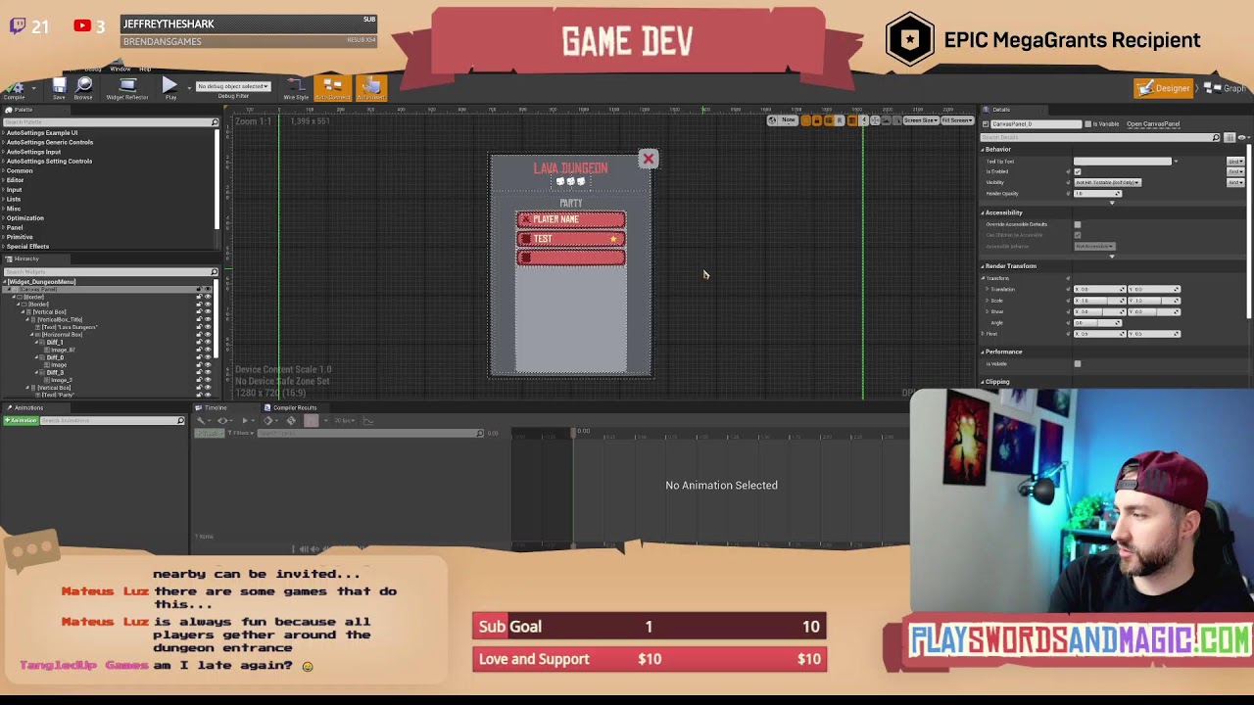Screen dimensions: 1254x705
Task: Select the Diff_1 item in hierarchy
Action: 55,343
